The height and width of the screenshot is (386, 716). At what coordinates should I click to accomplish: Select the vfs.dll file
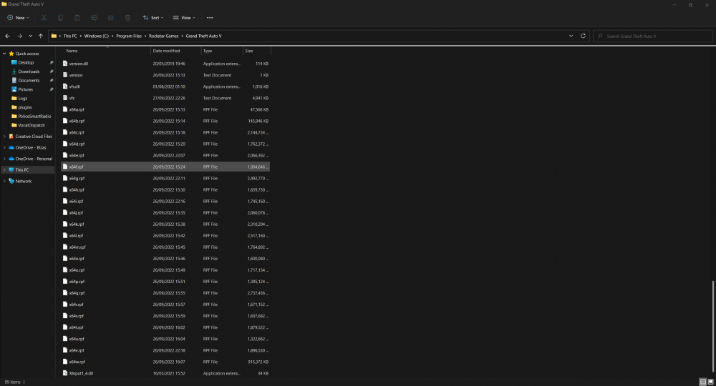165,86
